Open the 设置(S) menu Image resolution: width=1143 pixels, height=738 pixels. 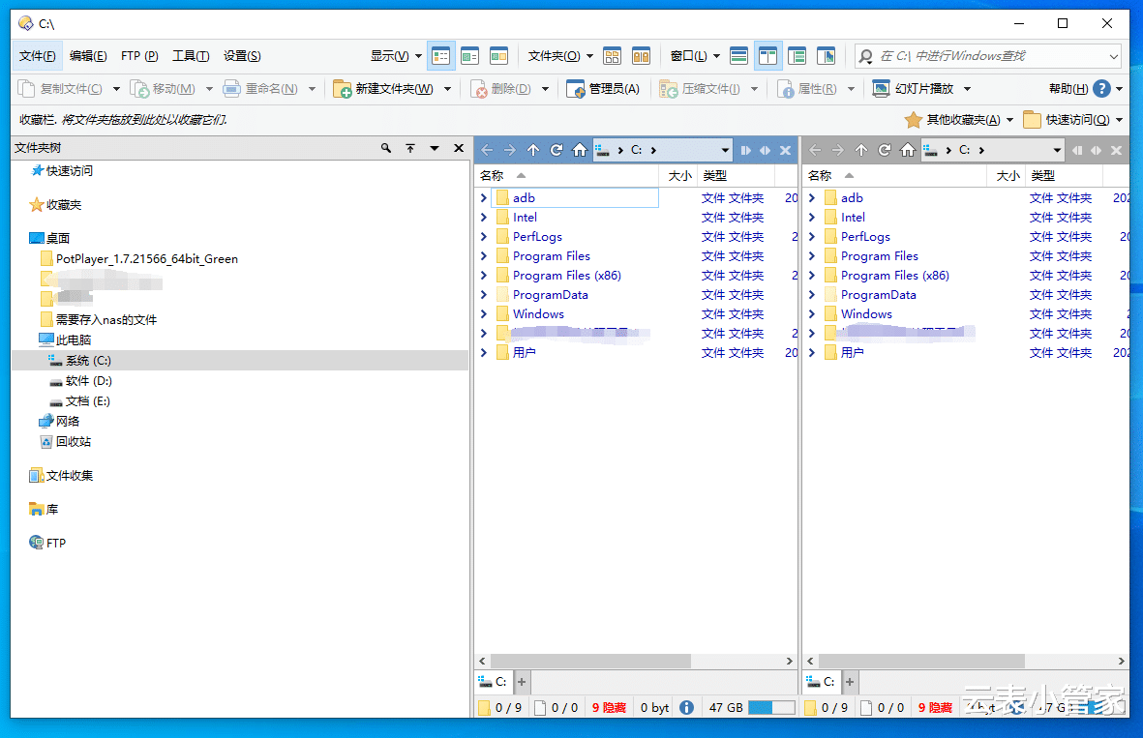(x=242, y=56)
